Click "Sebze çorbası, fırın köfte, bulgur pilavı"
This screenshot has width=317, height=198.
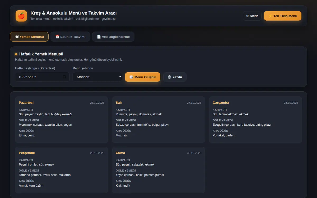(x=142, y=125)
